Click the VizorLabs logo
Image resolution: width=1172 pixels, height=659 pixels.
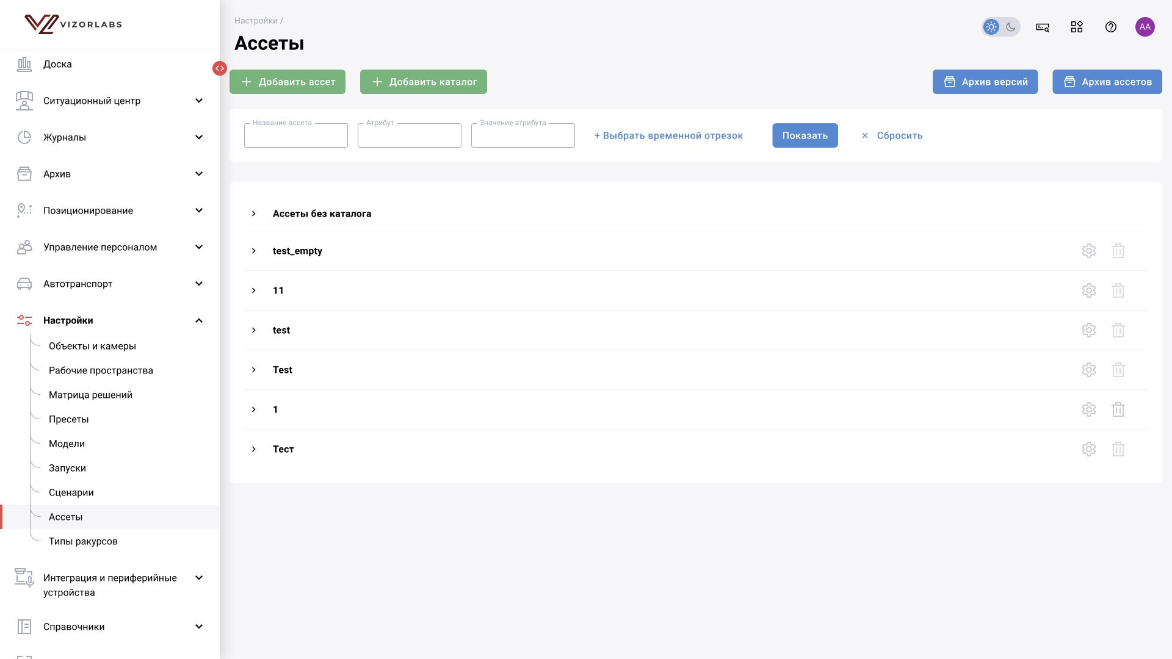click(73, 24)
